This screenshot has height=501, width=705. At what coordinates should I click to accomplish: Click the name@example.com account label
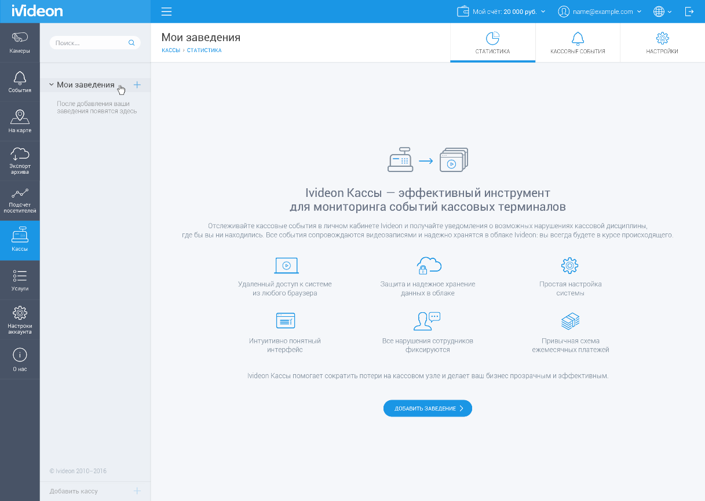click(603, 12)
